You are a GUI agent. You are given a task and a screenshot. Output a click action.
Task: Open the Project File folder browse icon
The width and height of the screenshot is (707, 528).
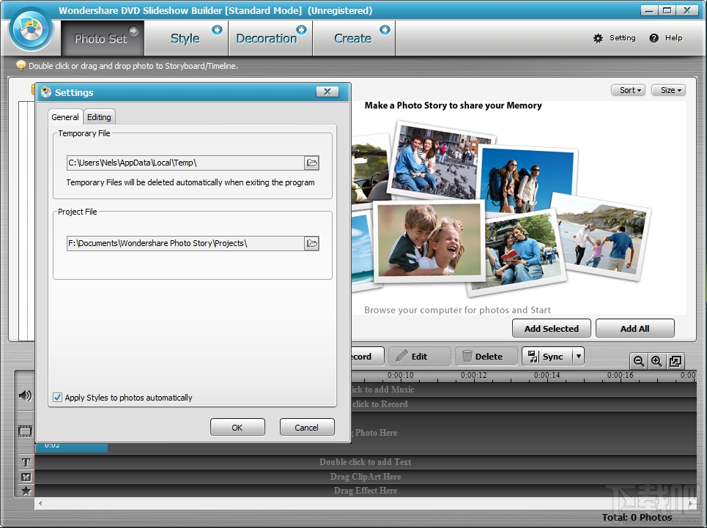pyautogui.click(x=311, y=243)
